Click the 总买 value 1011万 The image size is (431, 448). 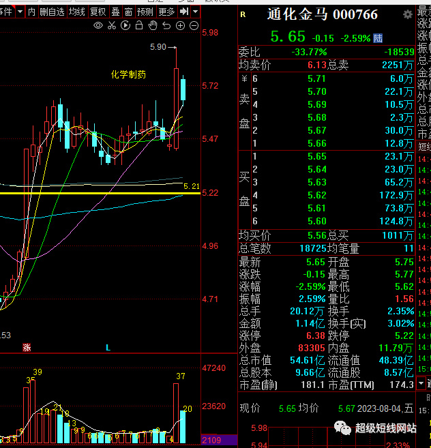[x=398, y=236]
